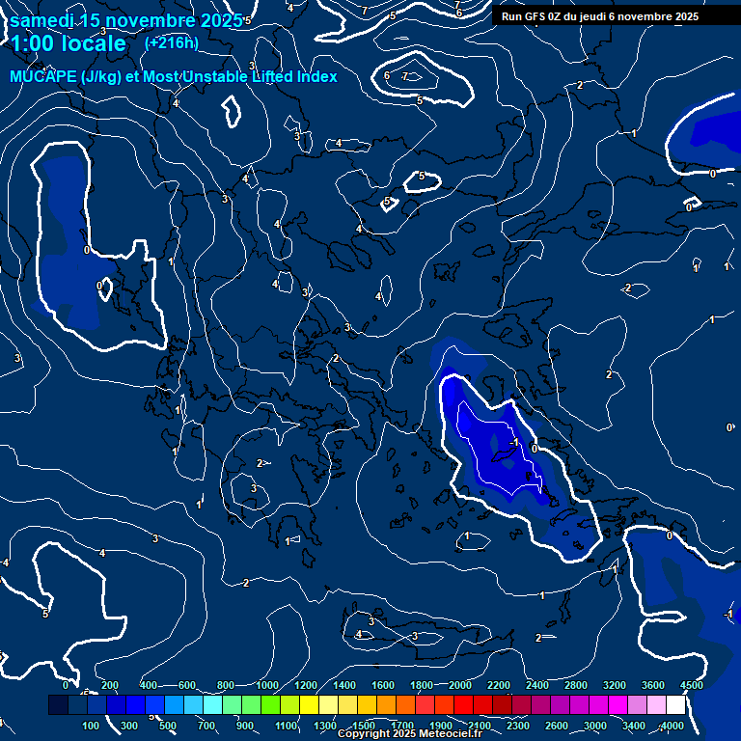Click the "Run GFS 0Z du jeudi 6 novembre 2025" banner

click(x=600, y=16)
